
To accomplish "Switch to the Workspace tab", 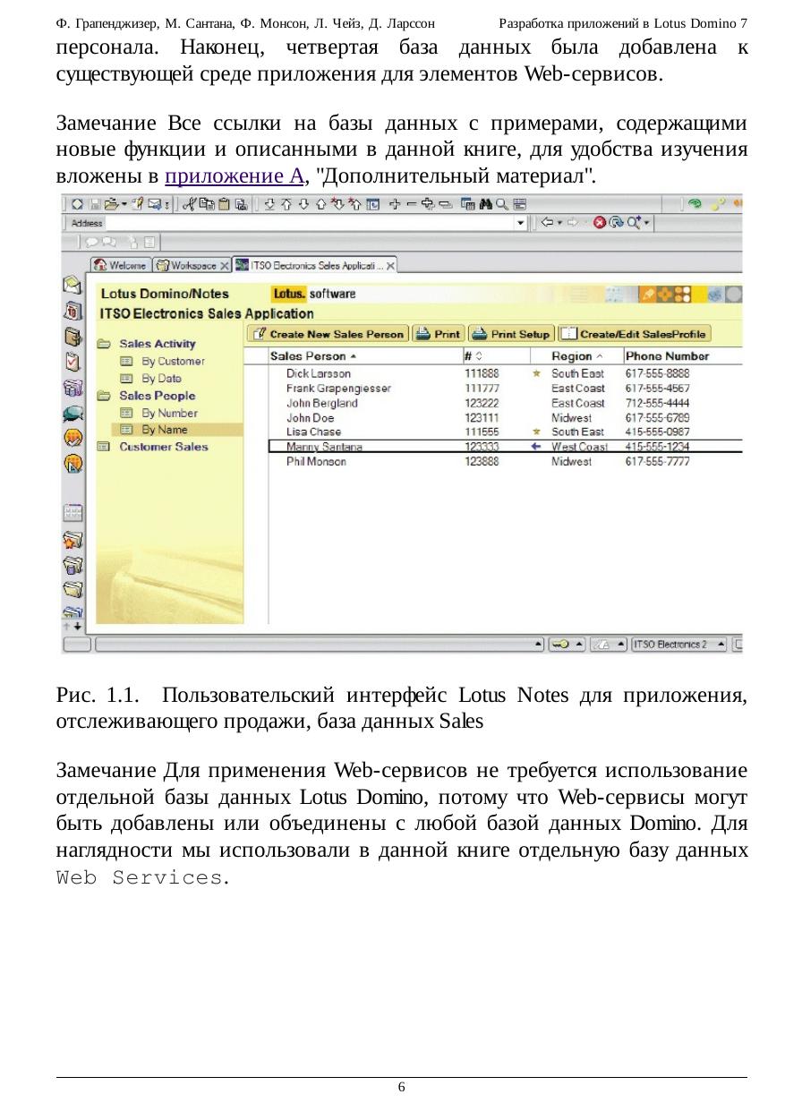I will tap(187, 266).
